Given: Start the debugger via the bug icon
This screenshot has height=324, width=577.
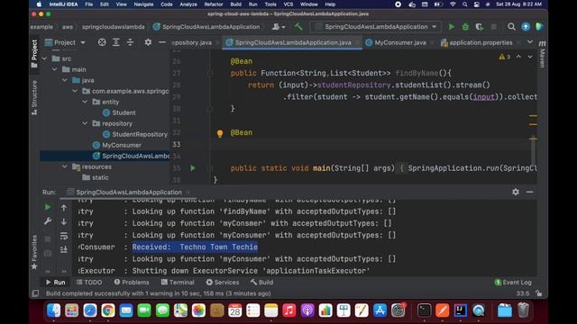Looking at the screenshot, I should (465, 27).
